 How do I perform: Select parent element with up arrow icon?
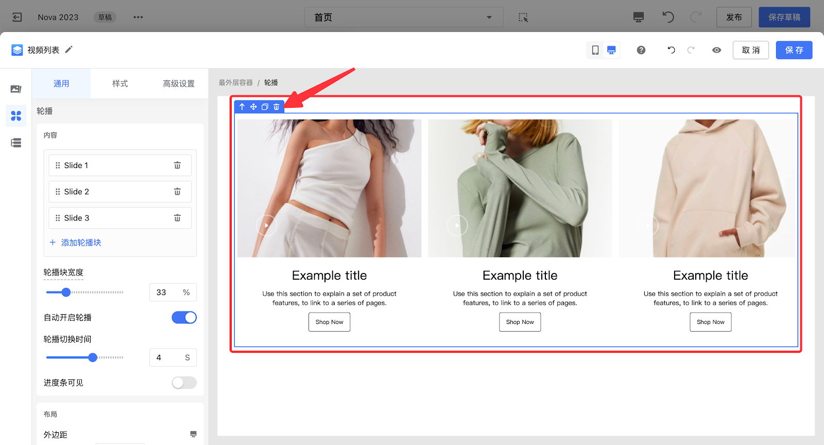[x=242, y=107]
